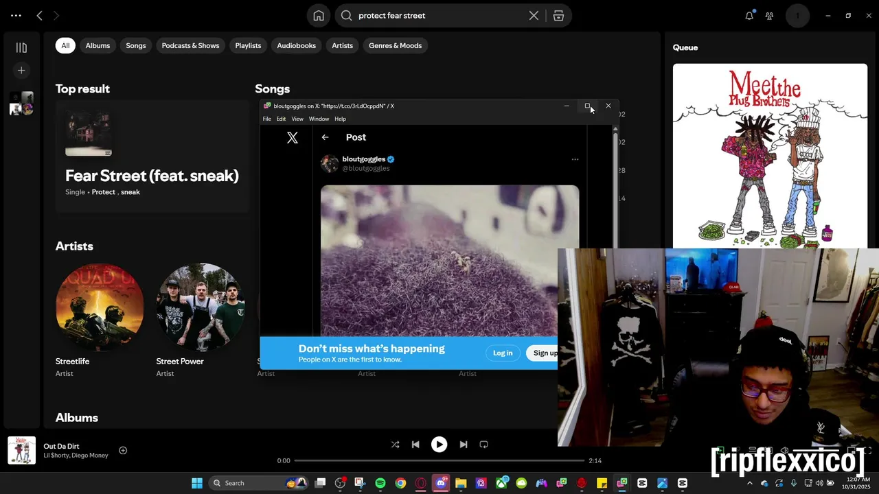Image resolution: width=879 pixels, height=494 pixels.
Task: Go to Spotify Home
Action: [319, 16]
